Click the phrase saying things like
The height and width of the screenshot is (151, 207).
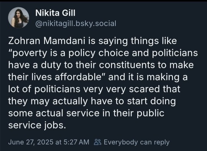coord(138,41)
